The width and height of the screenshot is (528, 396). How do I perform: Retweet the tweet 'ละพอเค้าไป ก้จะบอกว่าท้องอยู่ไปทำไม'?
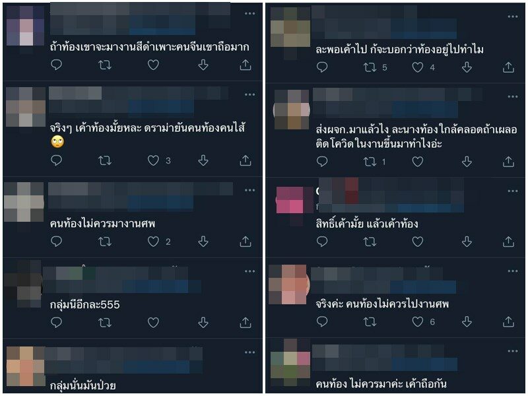tap(370, 68)
